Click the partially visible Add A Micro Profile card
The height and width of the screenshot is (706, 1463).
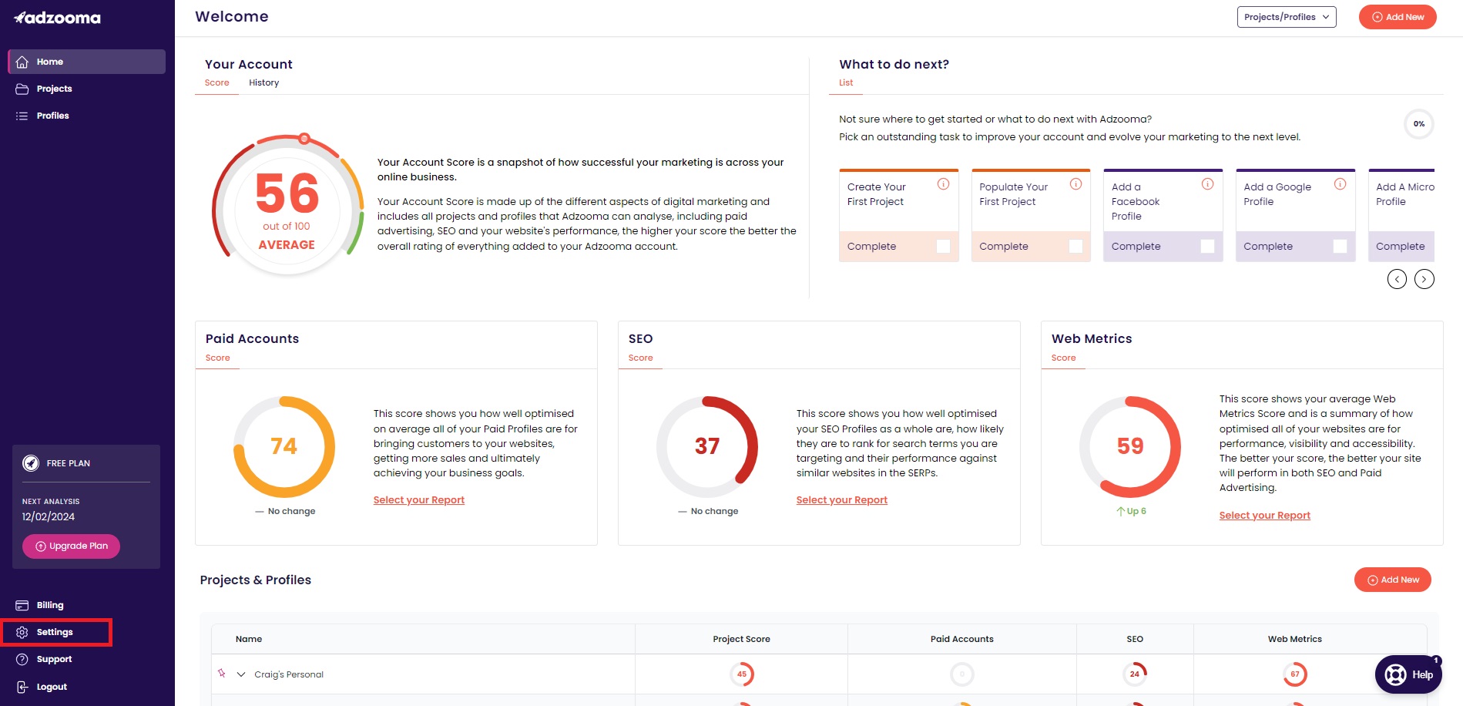1401,215
